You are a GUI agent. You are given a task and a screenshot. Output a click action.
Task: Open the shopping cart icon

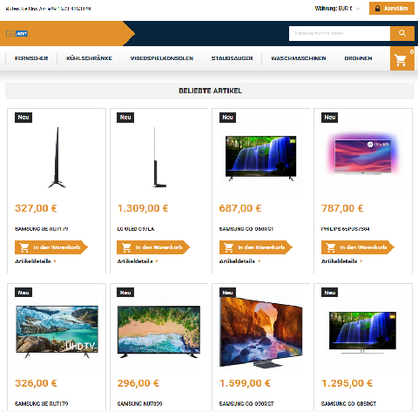coord(402,58)
